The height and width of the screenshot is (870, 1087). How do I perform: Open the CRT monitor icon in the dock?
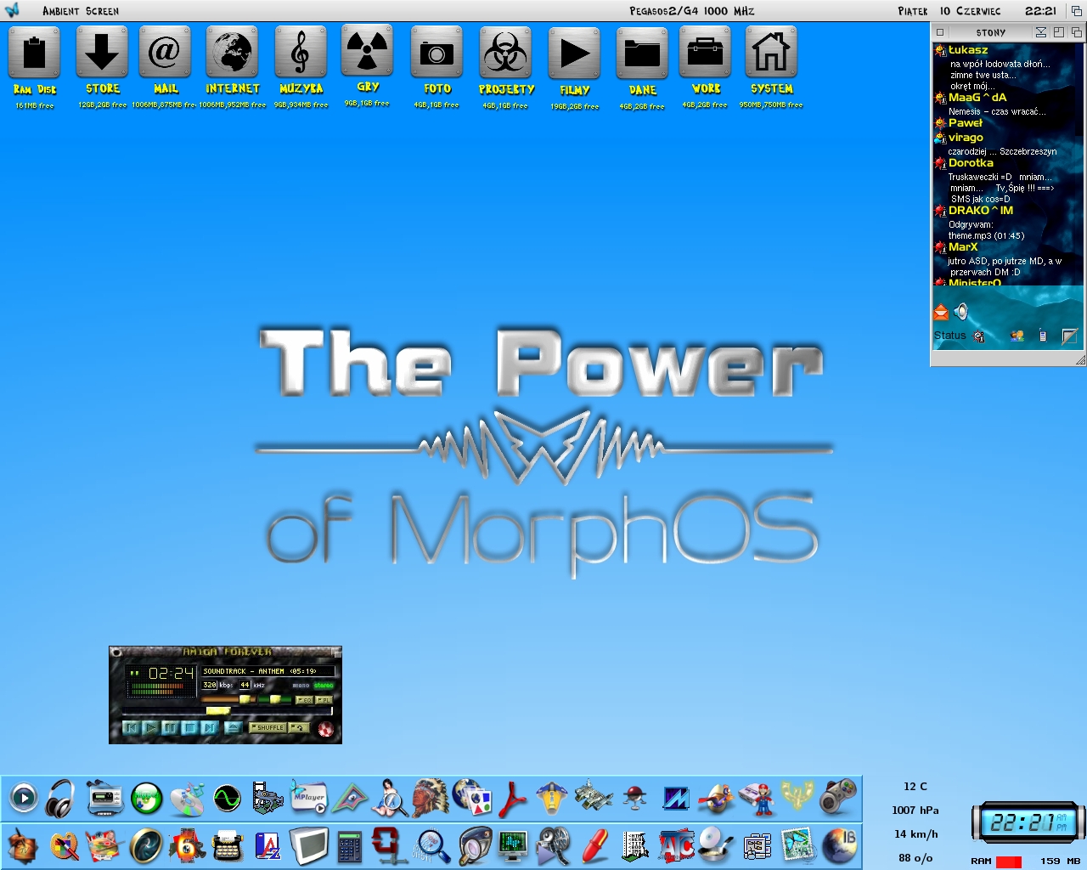tap(308, 846)
